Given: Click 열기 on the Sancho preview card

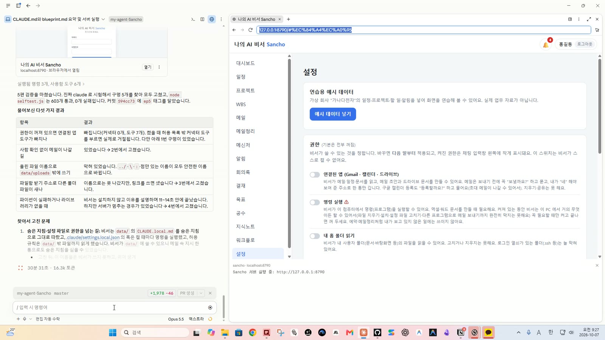Looking at the screenshot, I should click(147, 67).
